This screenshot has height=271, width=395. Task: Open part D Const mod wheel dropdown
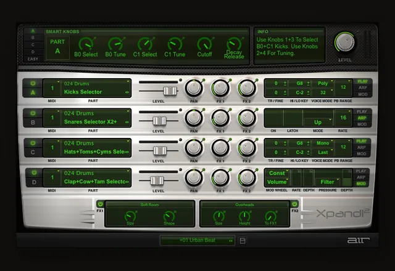coord(277,173)
